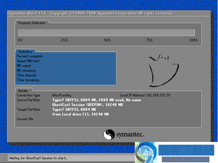Image resolution: width=218 pixels, height=163 pixels.
Task: Click the 'Target Partition' label
Action: coord(28,109)
